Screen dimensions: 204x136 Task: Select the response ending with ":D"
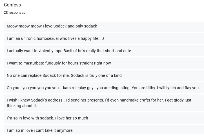104,38
